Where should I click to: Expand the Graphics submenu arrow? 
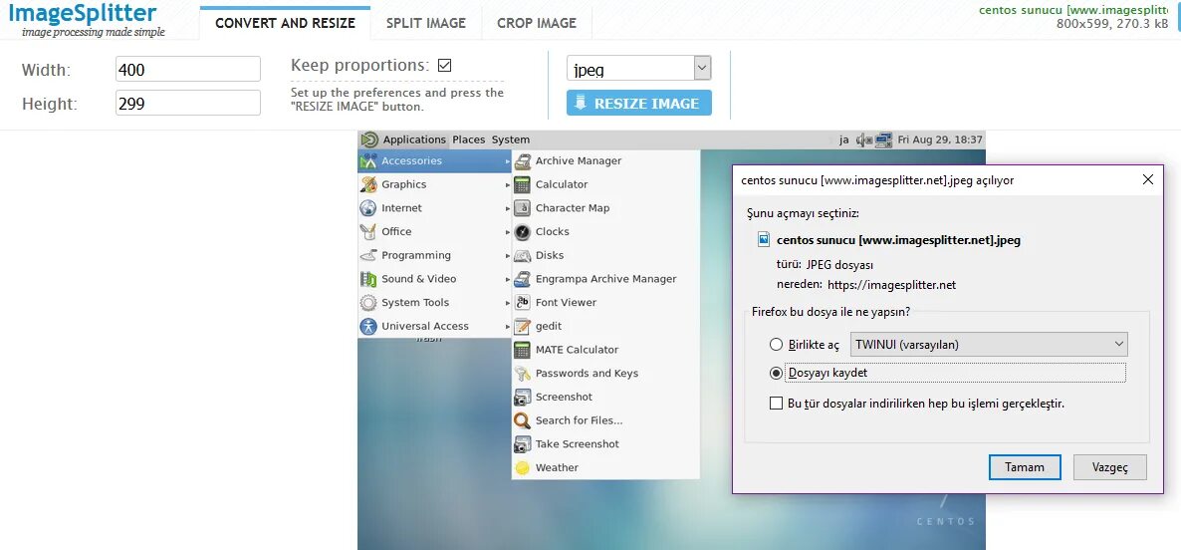click(x=508, y=184)
